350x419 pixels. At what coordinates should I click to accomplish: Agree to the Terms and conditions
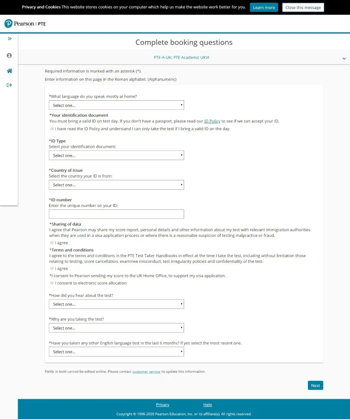pyautogui.click(x=52, y=268)
